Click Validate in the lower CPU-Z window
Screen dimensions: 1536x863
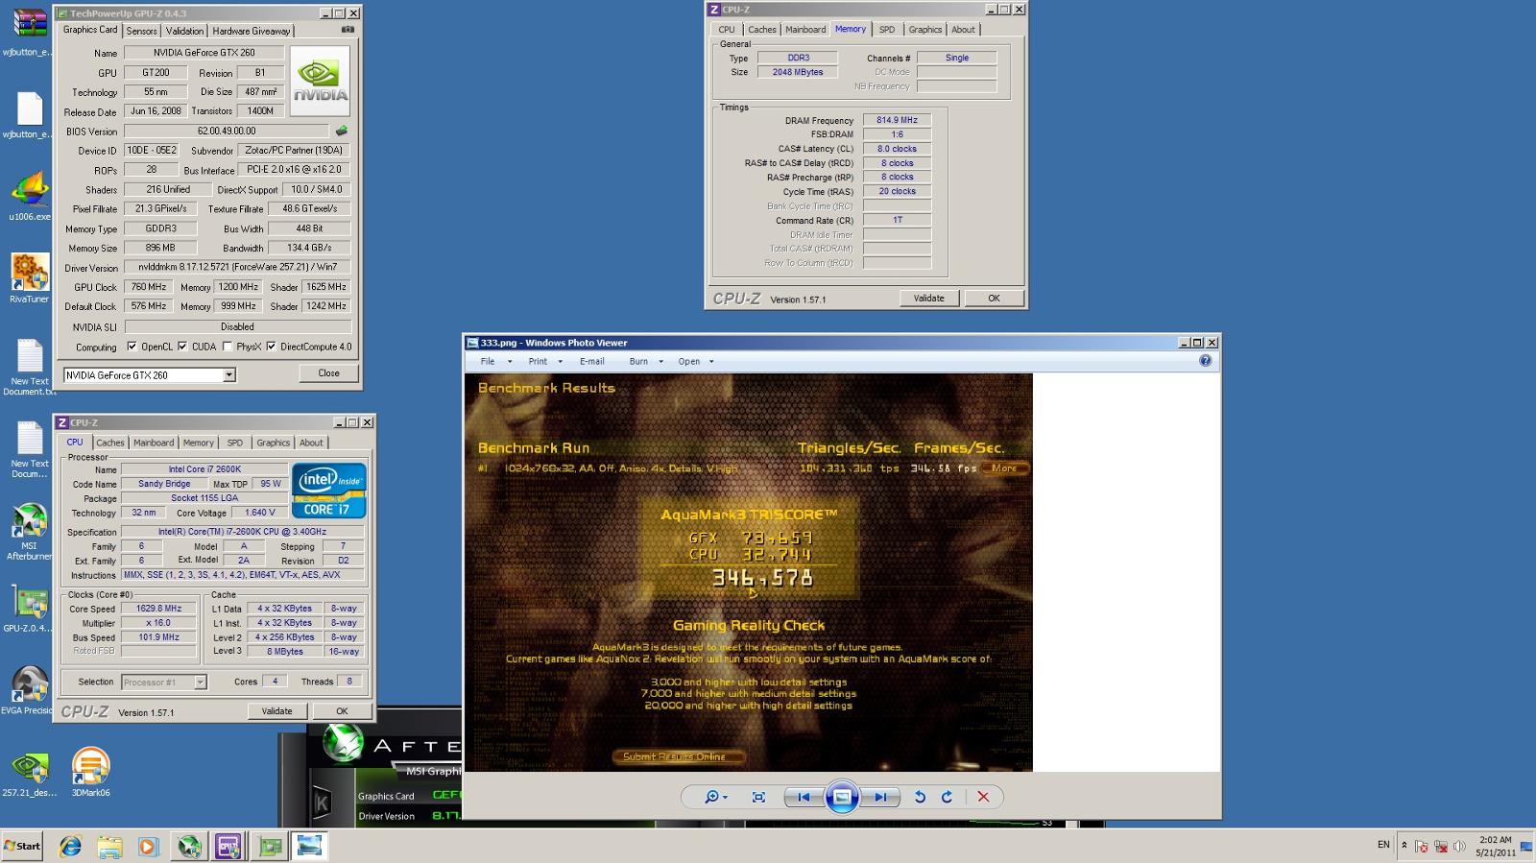click(276, 710)
